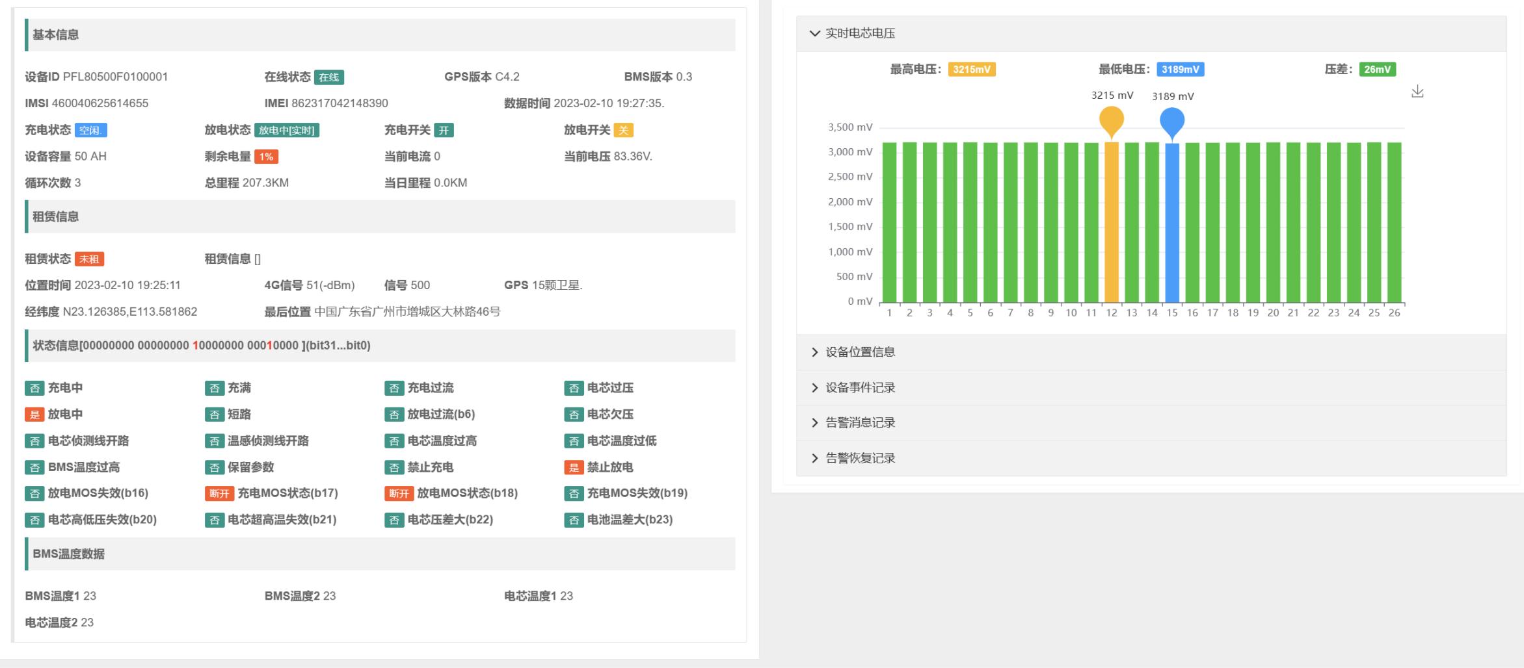This screenshot has width=1524, height=668.
Task: Click the current voltage value 83.36V
Action: pyautogui.click(x=633, y=157)
